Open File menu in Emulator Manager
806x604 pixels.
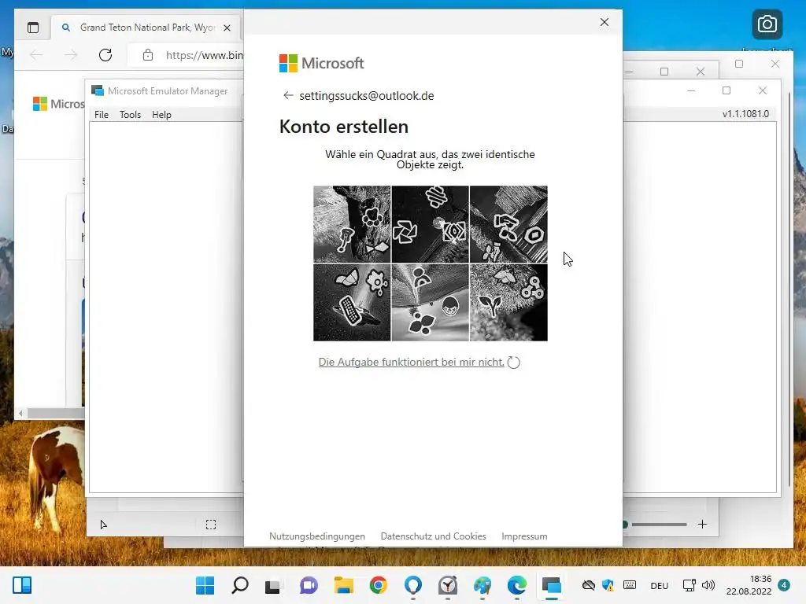[x=102, y=115]
